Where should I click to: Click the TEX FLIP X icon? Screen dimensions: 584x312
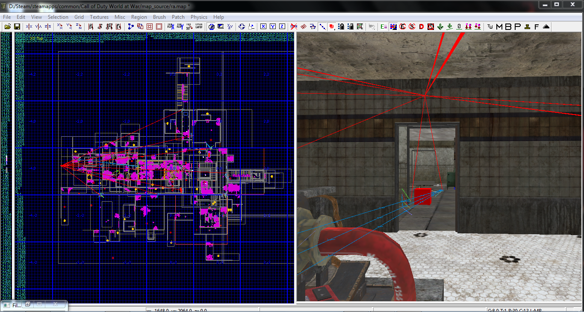click(x=171, y=26)
